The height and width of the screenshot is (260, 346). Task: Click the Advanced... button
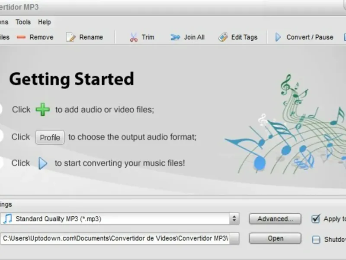point(275,219)
